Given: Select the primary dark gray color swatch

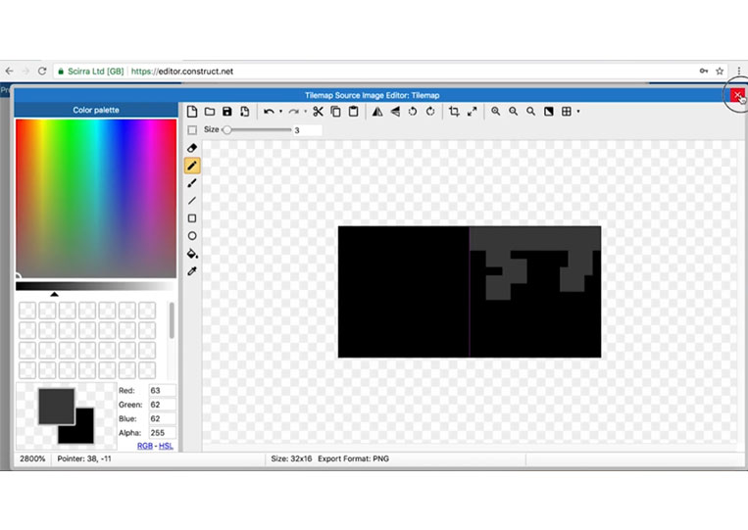Looking at the screenshot, I should point(56,407).
